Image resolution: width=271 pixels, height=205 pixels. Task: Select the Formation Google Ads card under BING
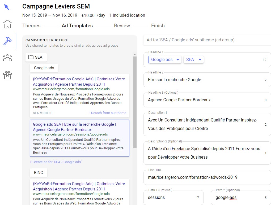pyautogui.click(x=79, y=192)
